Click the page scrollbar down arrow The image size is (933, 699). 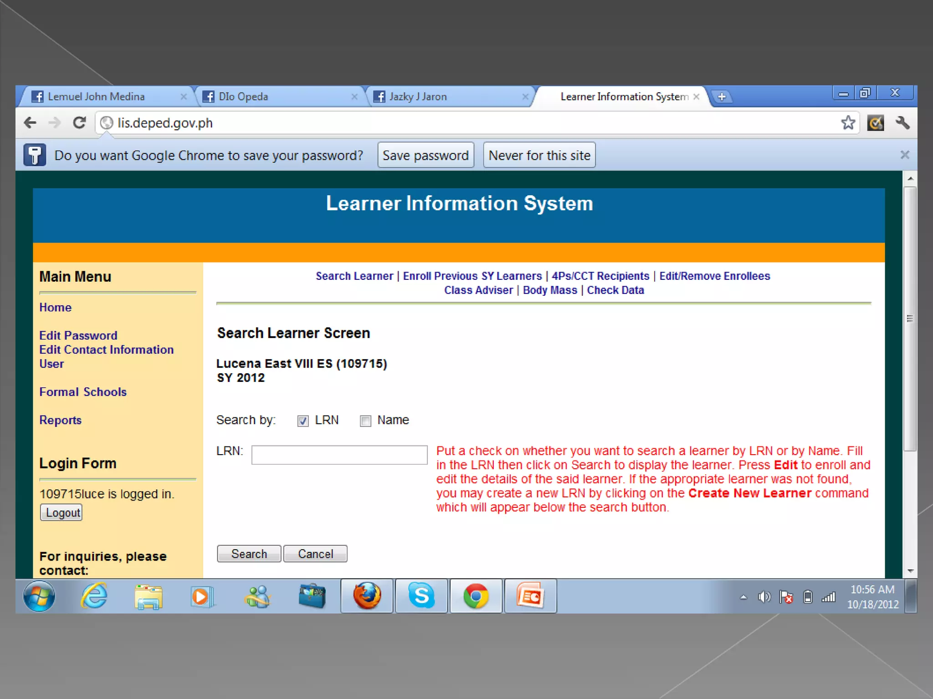point(910,571)
